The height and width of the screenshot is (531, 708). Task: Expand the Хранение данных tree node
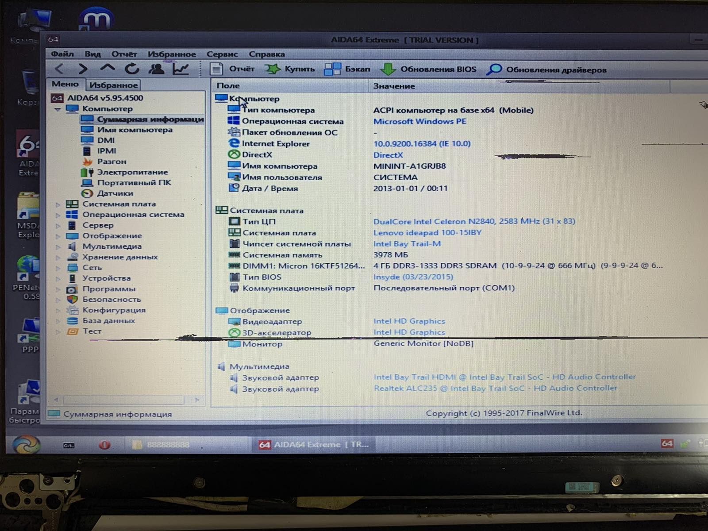pyautogui.click(x=58, y=258)
